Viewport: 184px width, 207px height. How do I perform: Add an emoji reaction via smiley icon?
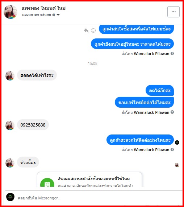[93, 30]
